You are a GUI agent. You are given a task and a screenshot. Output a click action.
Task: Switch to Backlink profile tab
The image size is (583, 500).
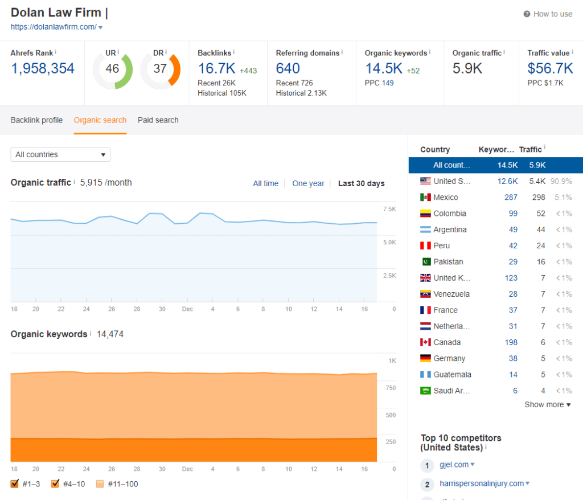(36, 120)
